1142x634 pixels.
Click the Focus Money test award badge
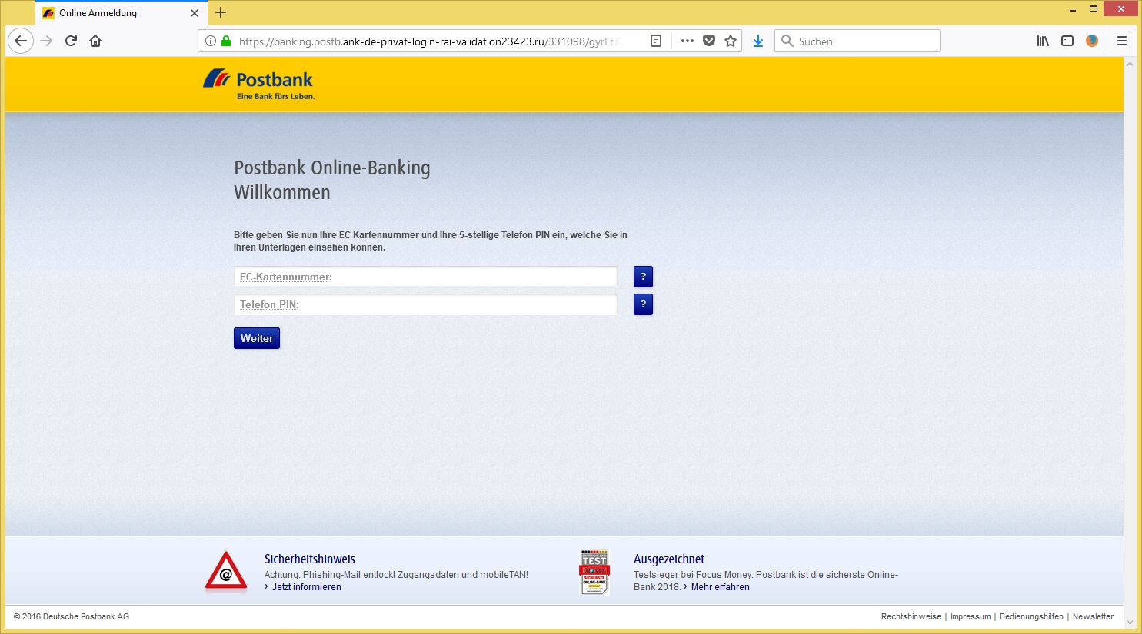click(x=594, y=573)
